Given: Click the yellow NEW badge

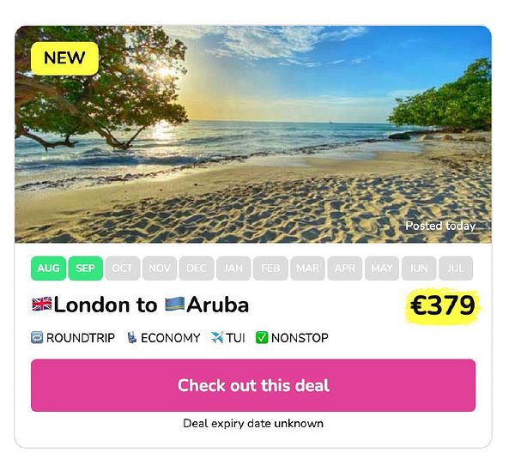Looking at the screenshot, I should (x=64, y=58).
